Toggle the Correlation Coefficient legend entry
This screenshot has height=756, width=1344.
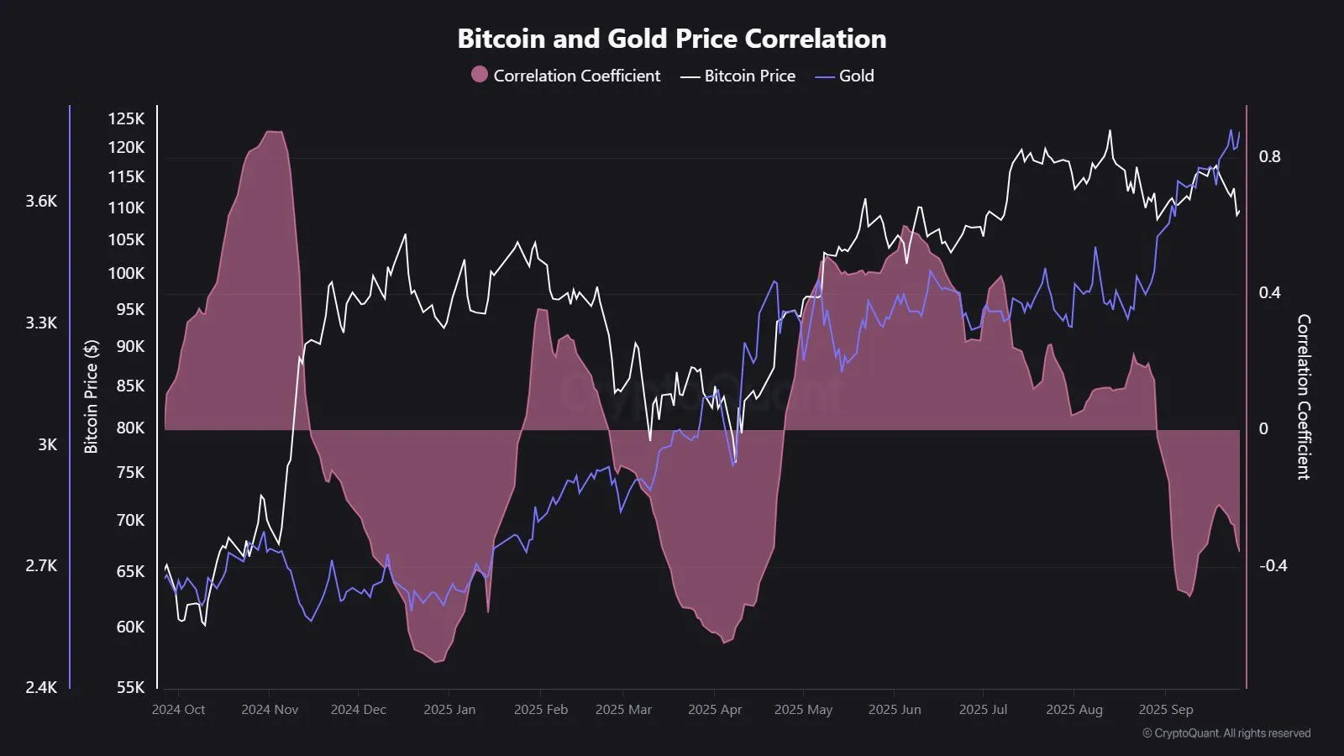coord(566,76)
